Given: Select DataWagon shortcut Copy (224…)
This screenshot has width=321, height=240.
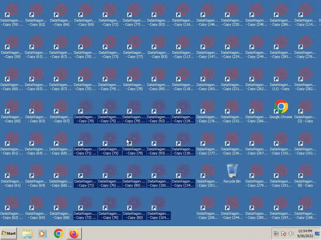Looking at the screenshot, I should tap(232, 47).
